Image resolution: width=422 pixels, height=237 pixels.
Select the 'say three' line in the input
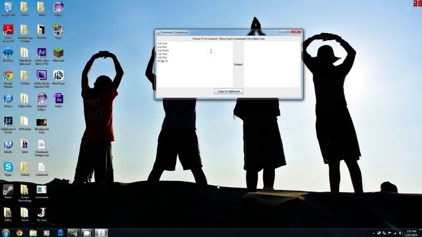tap(164, 51)
